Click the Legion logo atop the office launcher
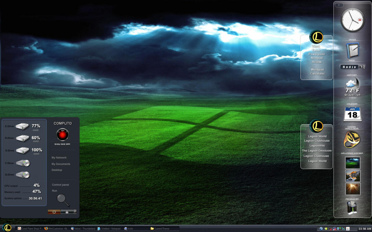 tap(316, 37)
